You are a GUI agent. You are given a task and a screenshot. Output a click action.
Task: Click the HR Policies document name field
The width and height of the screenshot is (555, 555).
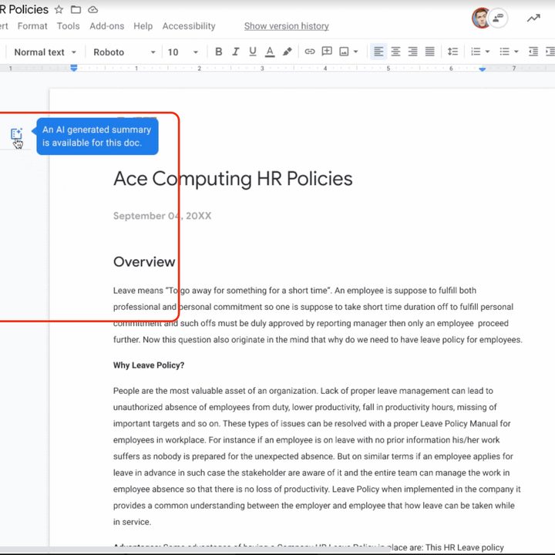pyautogui.click(x=24, y=9)
